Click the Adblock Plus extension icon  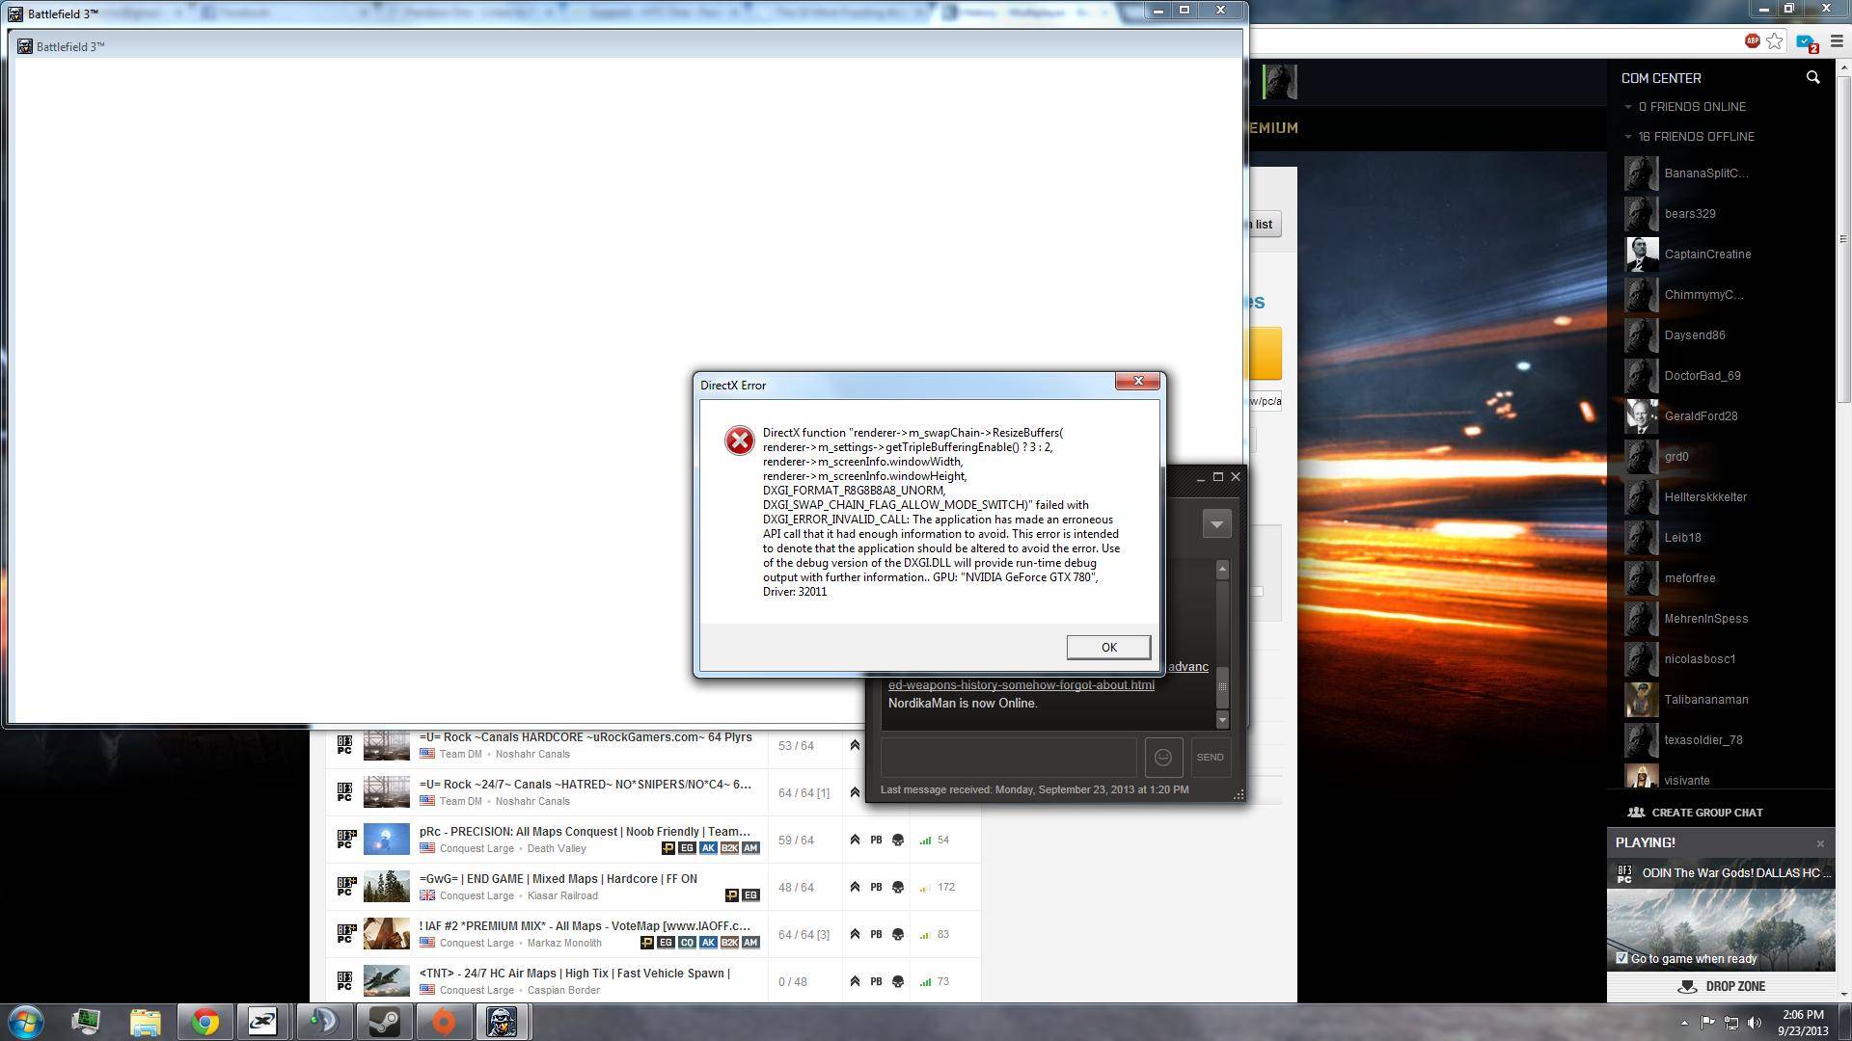1752,40
